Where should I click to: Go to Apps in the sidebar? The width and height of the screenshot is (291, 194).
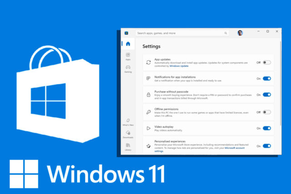point(128,56)
